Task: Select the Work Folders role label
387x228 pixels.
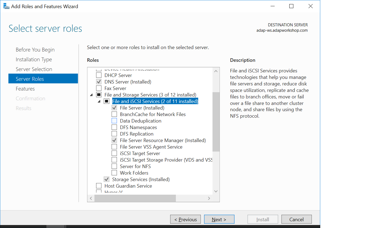Action: point(134,173)
